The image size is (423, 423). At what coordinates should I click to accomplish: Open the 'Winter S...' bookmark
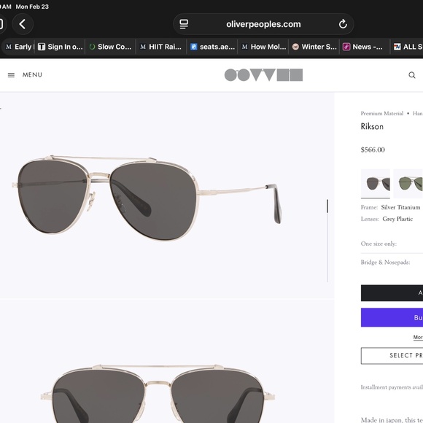[314, 47]
